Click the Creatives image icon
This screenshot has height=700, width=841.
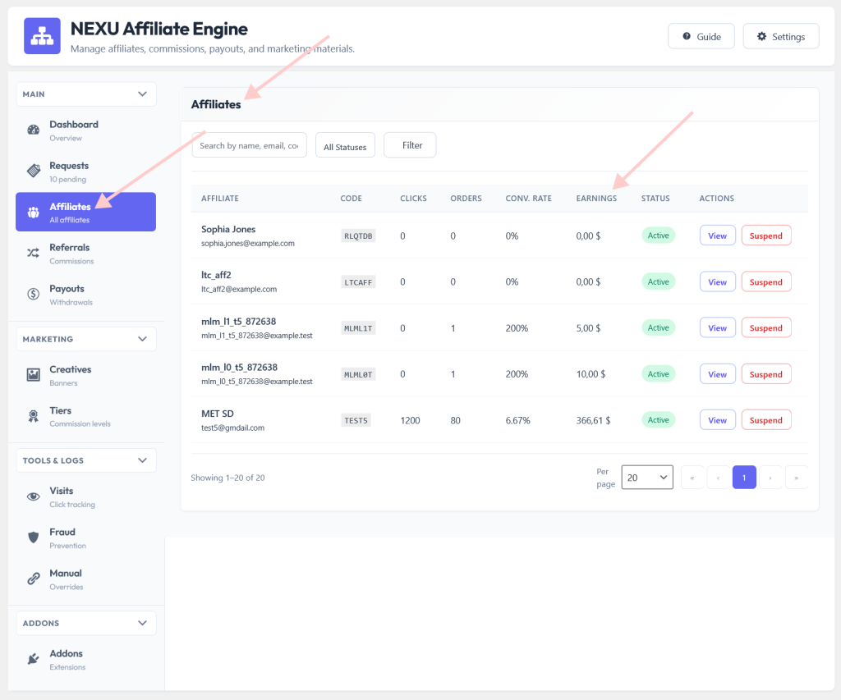tap(33, 375)
